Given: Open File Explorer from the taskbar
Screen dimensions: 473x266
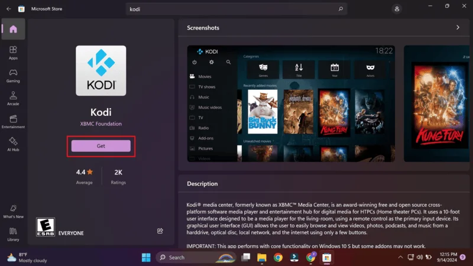Looking at the screenshot, I should tap(261, 257).
